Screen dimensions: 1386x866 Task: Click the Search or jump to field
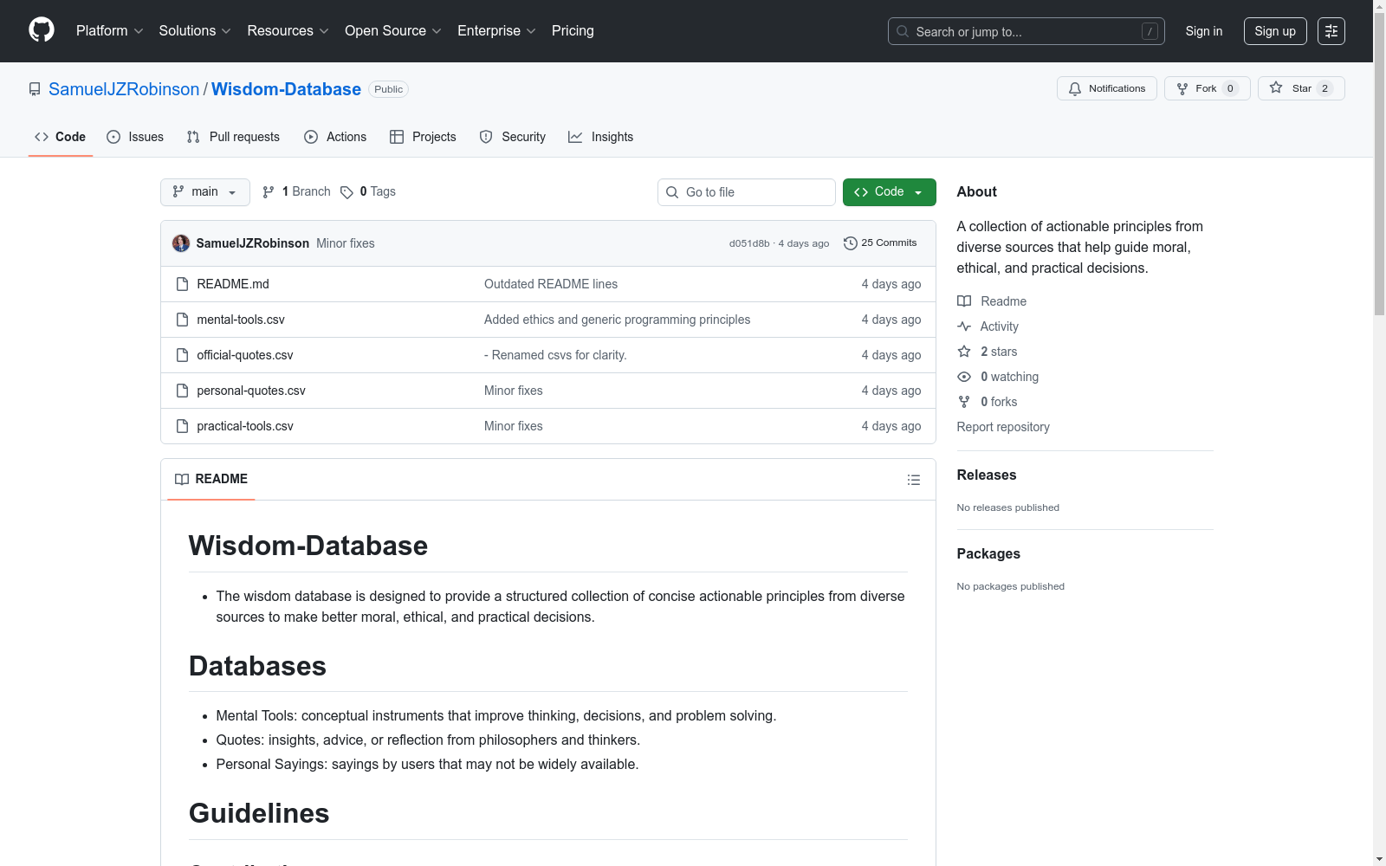(x=1027, y=31)
